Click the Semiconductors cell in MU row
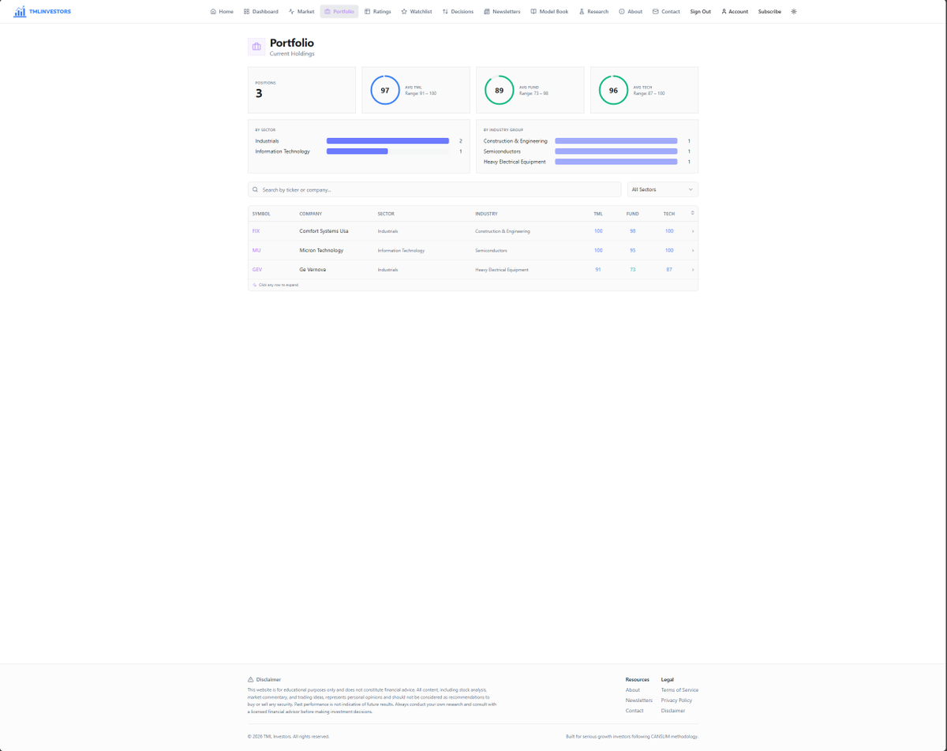The image size is (947, 751). point(491,250)
